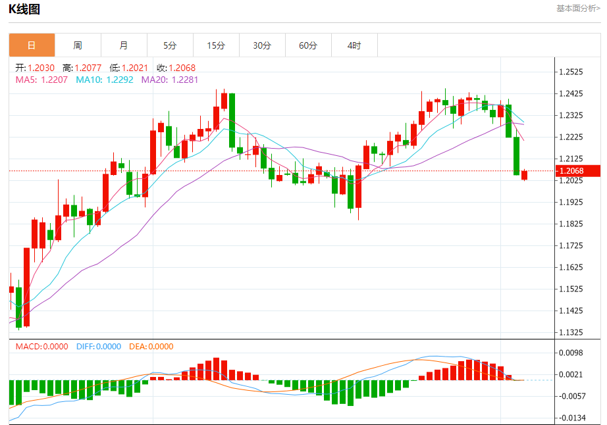Click the 1.1925 price axis label
This screenshot has width=607, height=425.
pos(571,202)
